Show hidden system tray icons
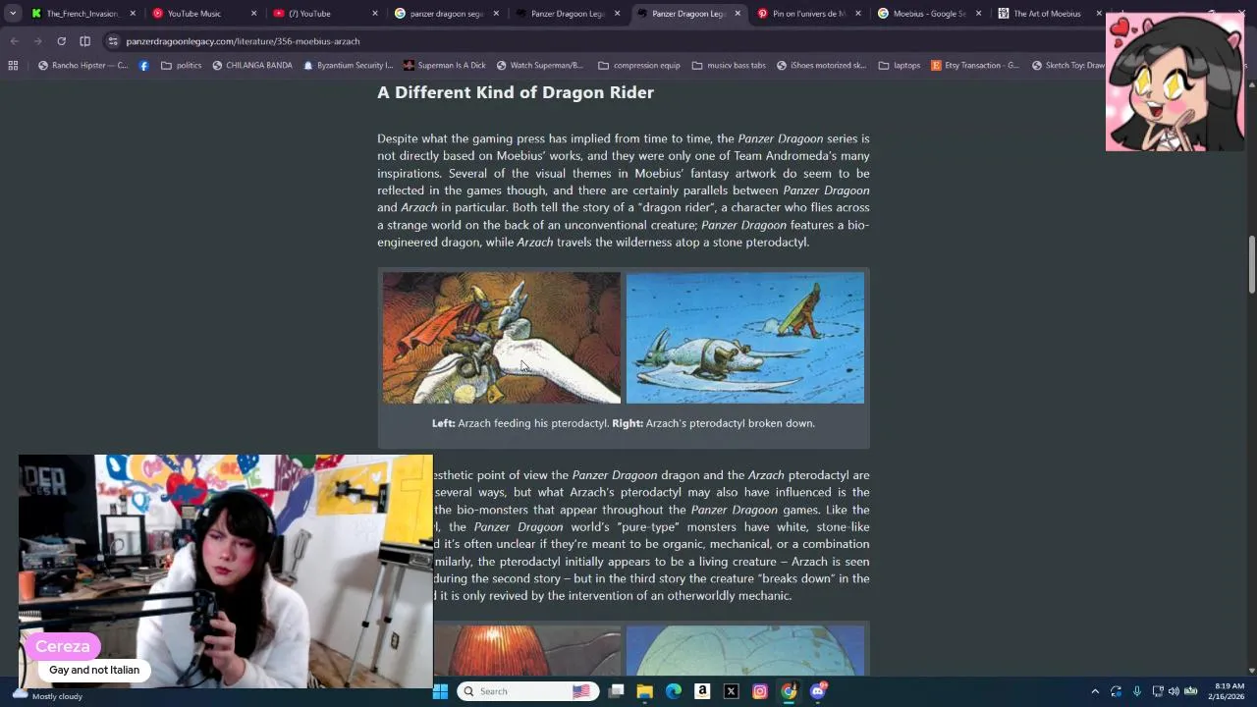Screen dimensions: 1257x707 click(1095, 691)
